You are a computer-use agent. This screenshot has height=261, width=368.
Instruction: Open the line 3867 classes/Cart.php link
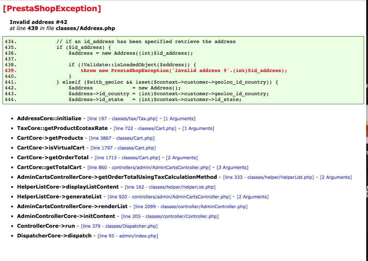[x=122, y=138]
